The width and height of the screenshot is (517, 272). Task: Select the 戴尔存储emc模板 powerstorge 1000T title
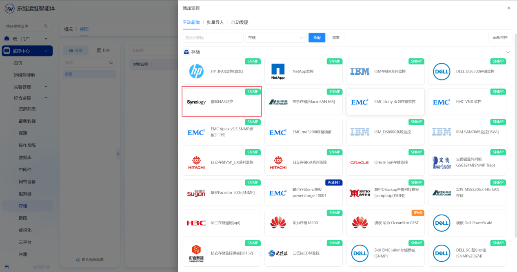point(310,193)
